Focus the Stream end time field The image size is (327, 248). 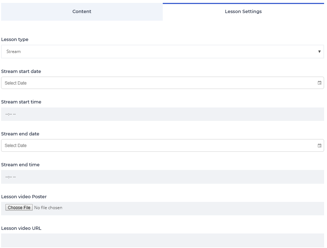[x=162, y=177]
